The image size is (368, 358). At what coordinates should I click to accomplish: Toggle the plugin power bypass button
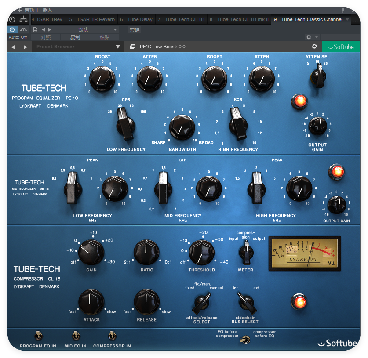tap(12, 30)
